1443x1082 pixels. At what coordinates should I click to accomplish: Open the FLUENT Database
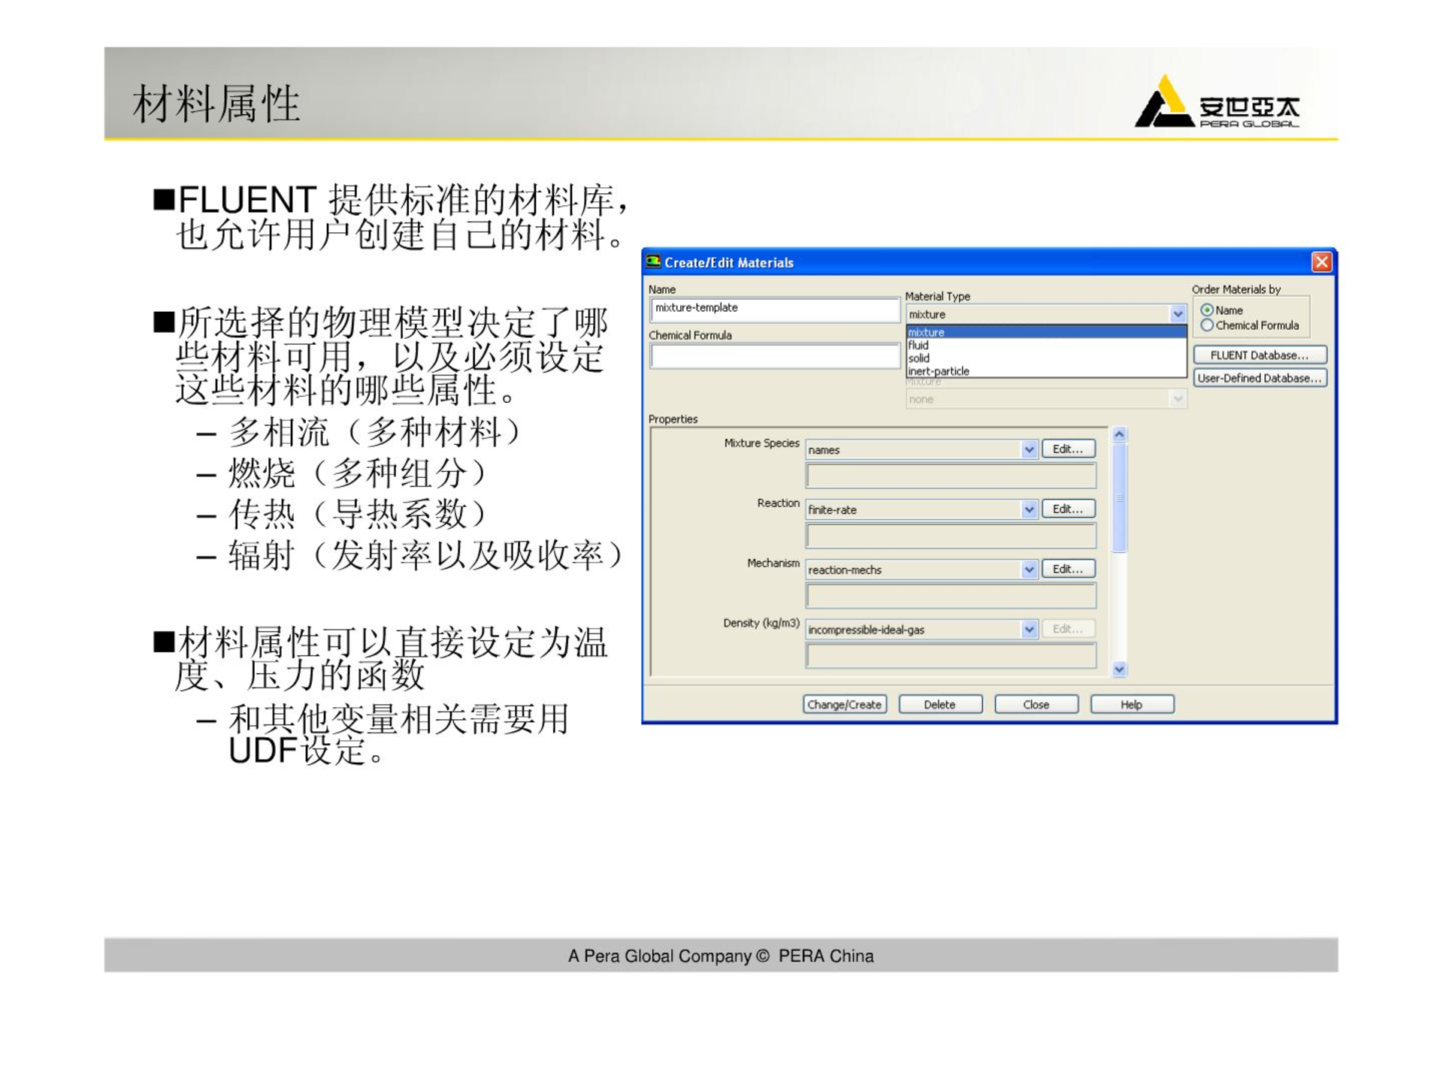[x=1260, y=355]
